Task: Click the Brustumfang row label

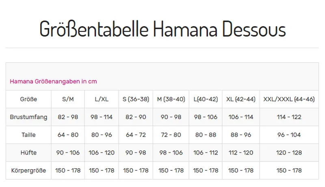Action: (x=28, y=117)
